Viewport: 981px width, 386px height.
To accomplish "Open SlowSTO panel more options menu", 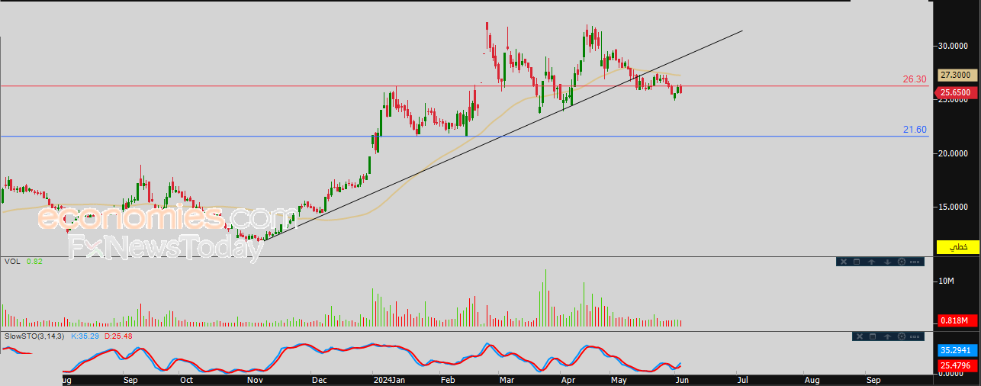I will click(x=915, y=336).
